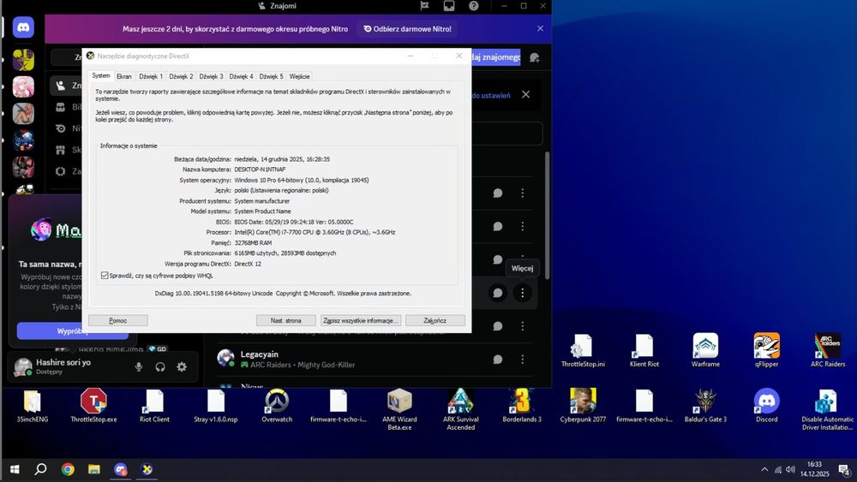857x482 pixels.
Task: Switch to the Dźwięk 2 tab
Action: (181, 76)
